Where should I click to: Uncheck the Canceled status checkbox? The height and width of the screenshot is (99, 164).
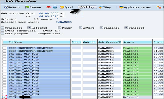pos(126,28)
